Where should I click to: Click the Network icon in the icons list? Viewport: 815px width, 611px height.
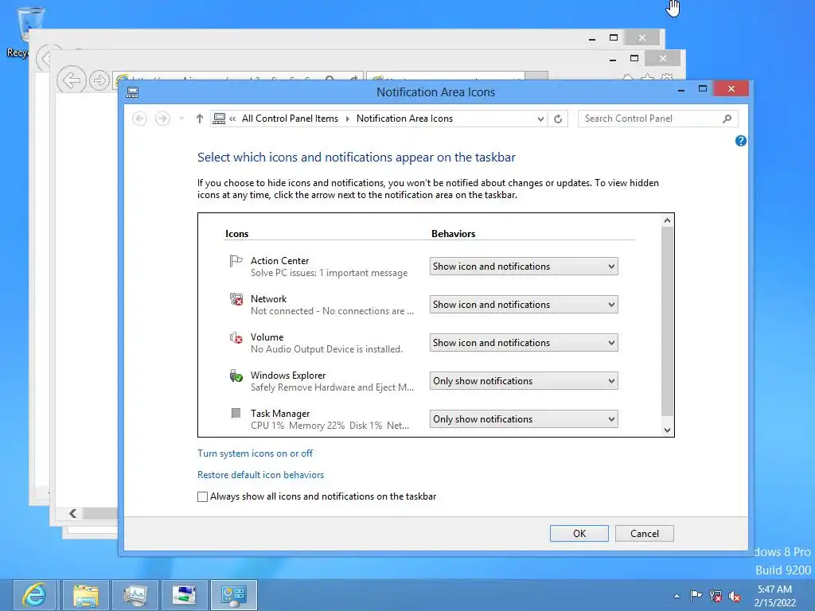point(236,299)
